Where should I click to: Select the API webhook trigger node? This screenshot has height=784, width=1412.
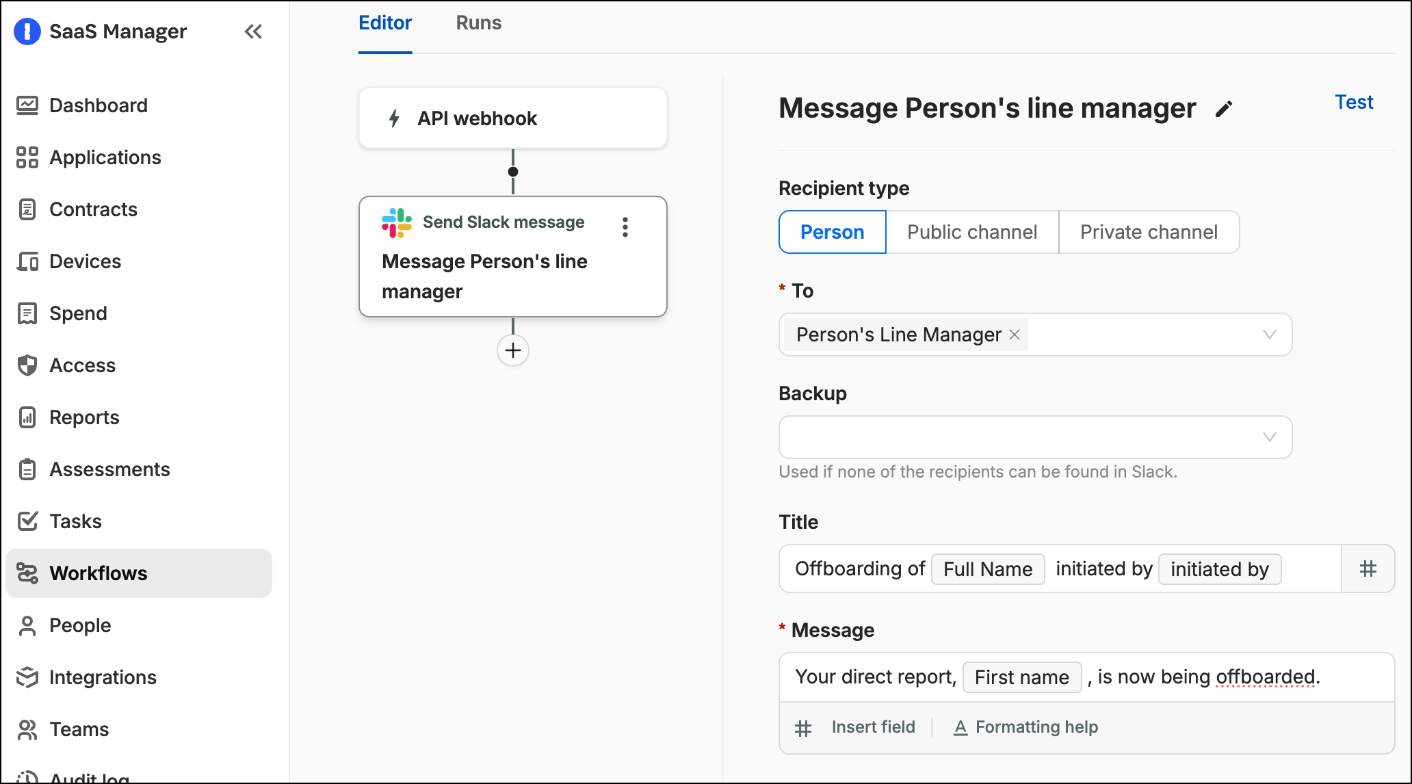tap(513, 118)
